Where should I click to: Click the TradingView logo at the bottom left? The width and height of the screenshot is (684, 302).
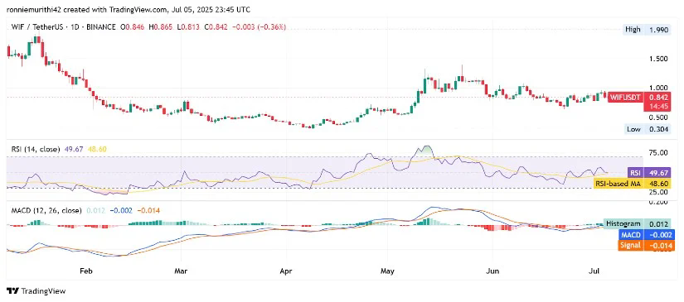tap(36, 290)
